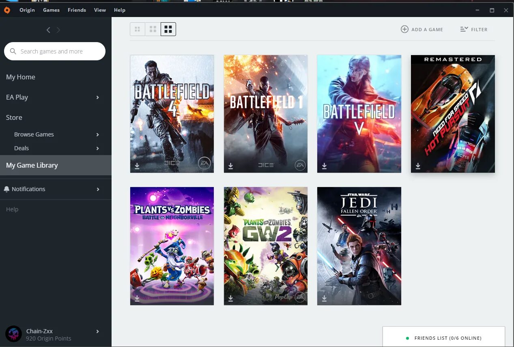The height and width of the screenshot is (347, 514).
Task: Click the Origin logo icon
Action: click(x=7, y=10)
